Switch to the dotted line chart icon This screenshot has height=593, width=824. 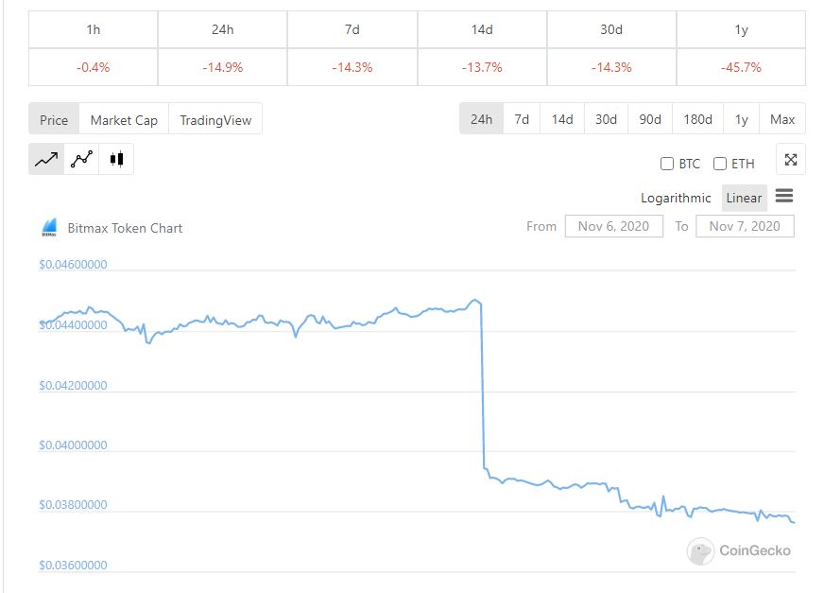click(x=81, y=159)
